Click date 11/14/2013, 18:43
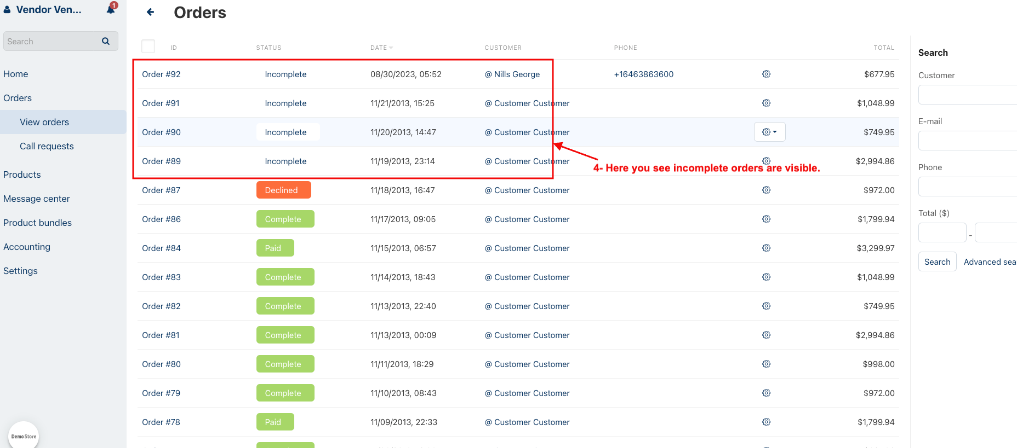The width and height of the screenshot is (1017, 448). pyautogui.click(x=403, y=277)
